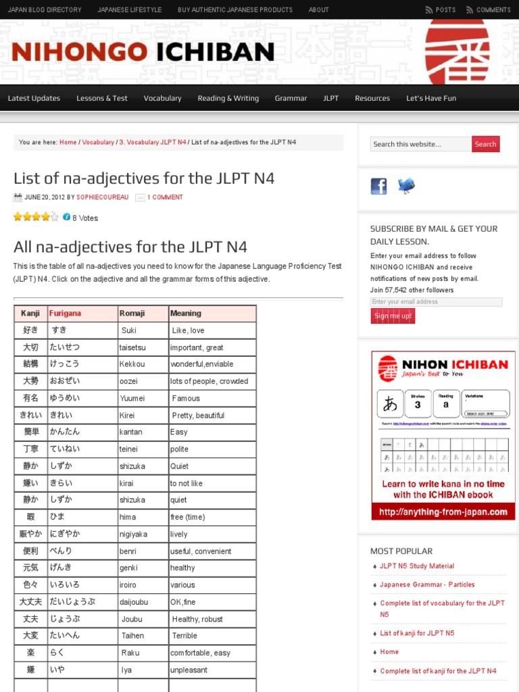Open Lessons & Test navigation tab
519x692 pixels.
coord(102,98)
